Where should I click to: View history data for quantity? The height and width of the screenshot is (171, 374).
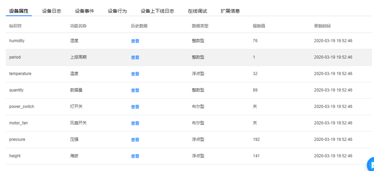[x=135, y=91]
